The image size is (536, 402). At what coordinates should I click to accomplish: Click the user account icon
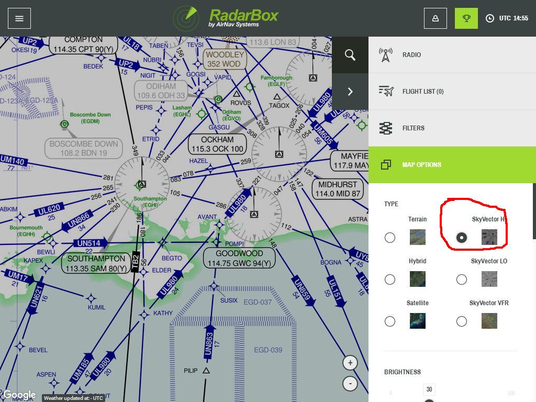tap(435, 18)
